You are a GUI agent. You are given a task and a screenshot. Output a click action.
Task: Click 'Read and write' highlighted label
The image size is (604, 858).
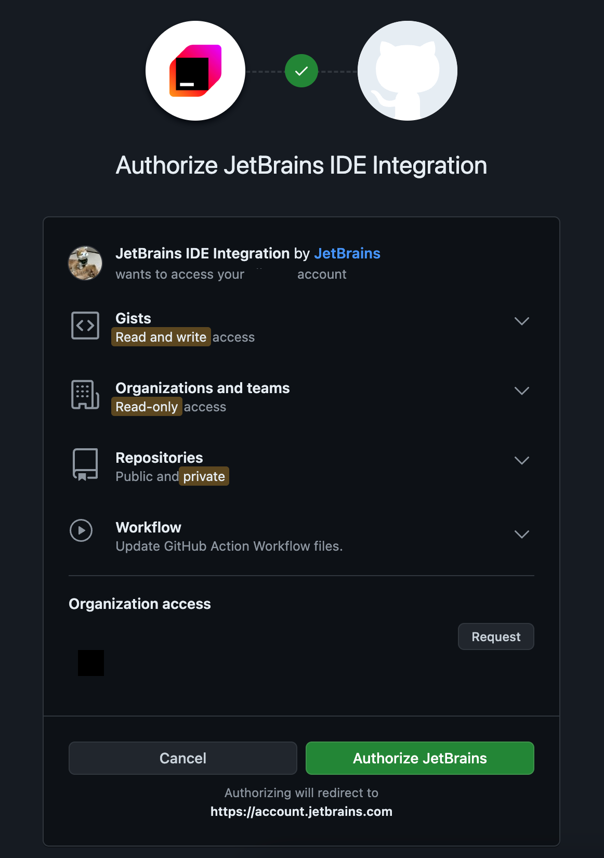point(161,337)
